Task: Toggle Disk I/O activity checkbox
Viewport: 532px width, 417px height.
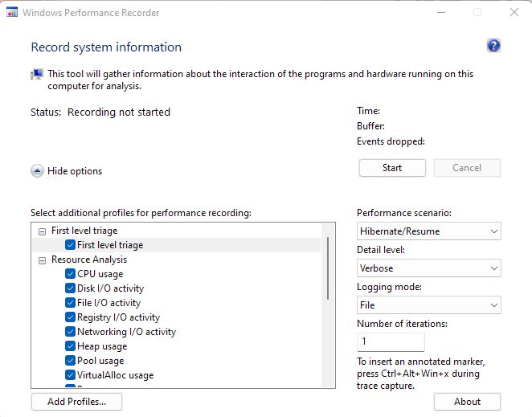Action: point(70,288)
